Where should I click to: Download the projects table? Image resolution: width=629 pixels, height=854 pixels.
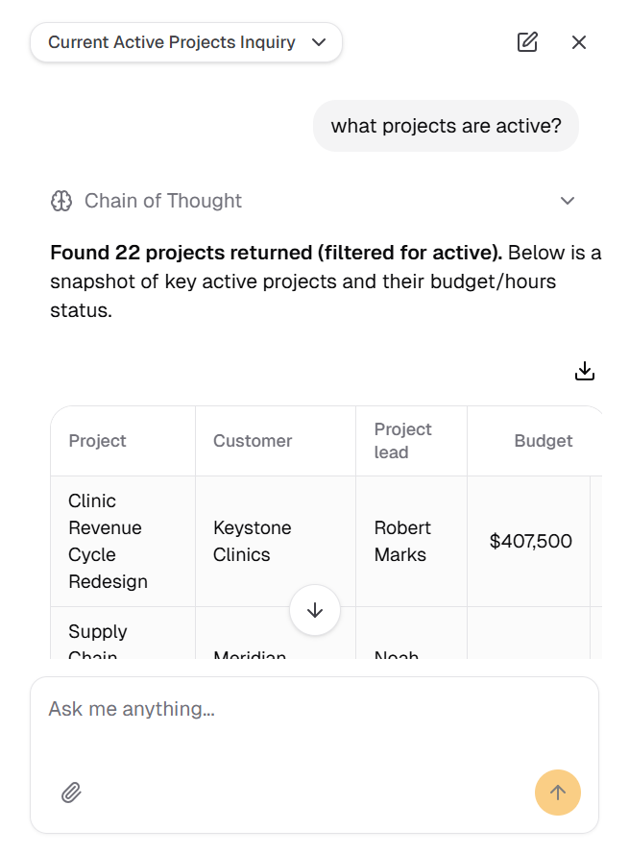pyautogui.click(x=585, y=372)
